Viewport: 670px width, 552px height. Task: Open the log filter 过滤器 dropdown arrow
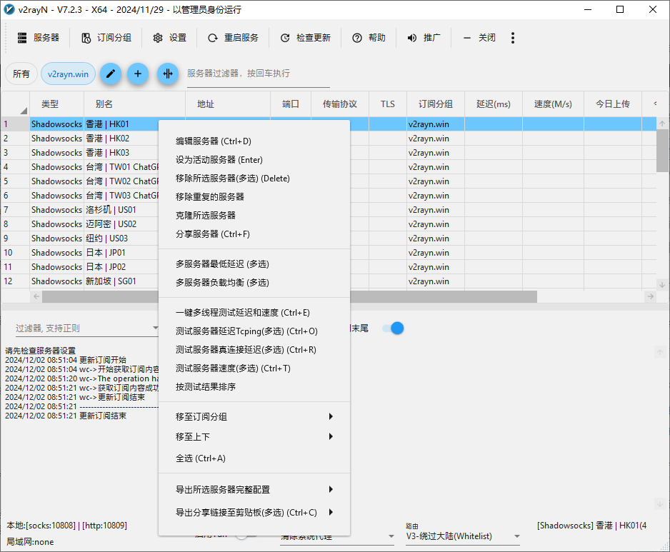[x=156, y=328]
